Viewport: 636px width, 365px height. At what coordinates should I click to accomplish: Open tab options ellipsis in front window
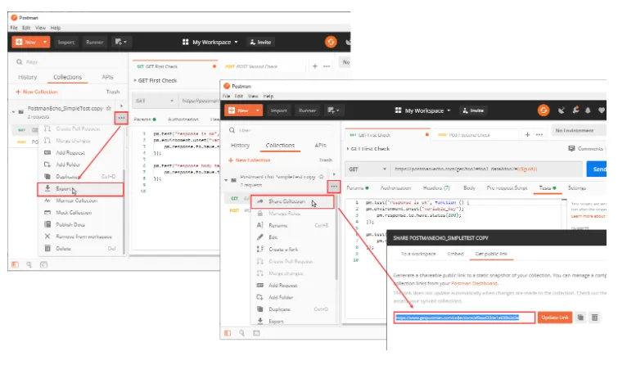coord(539,135)
